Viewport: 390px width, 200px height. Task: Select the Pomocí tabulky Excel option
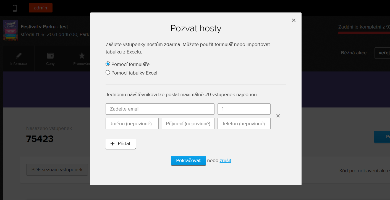108,72
